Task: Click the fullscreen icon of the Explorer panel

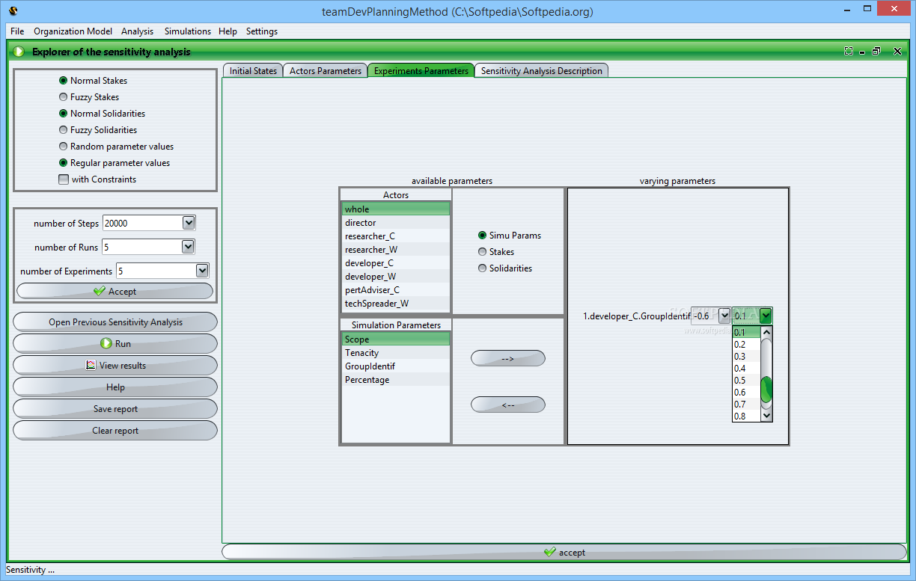Action: 848,52
